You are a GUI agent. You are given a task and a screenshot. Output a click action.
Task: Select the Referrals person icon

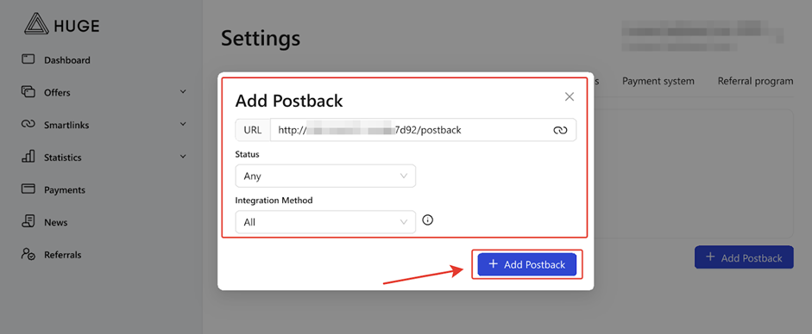click(x=28, y=254)
